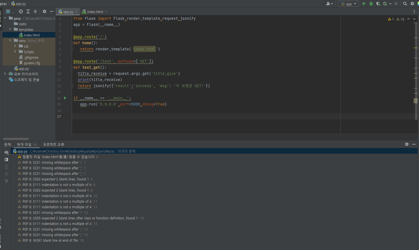Image resolution: width=419 pixels, height=250 pixels.
Task: Select the app.py file row in the problems list
Action: [214, 151]
